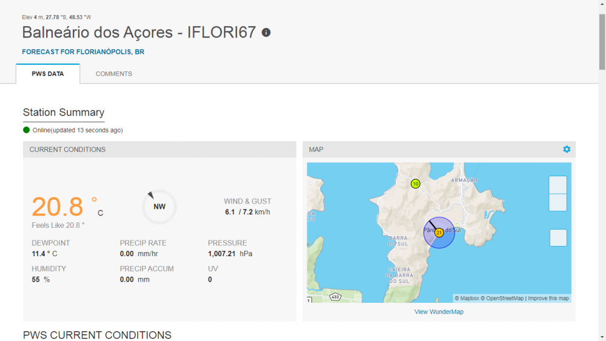Click the lowest map control button
The height and width of the screenshot is (341, 606).
(558, 238)
